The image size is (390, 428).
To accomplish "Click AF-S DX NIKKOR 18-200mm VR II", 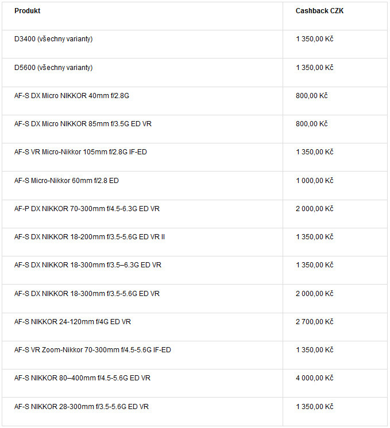I will pos(90,237).
